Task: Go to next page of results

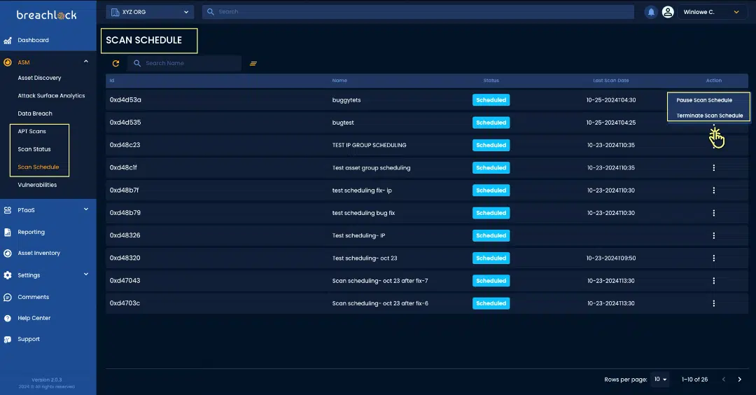Action: (740, 380)
